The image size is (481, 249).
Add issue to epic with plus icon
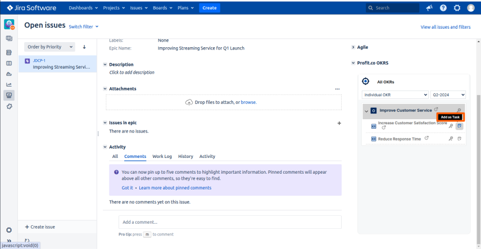click(x=339, y=123)
